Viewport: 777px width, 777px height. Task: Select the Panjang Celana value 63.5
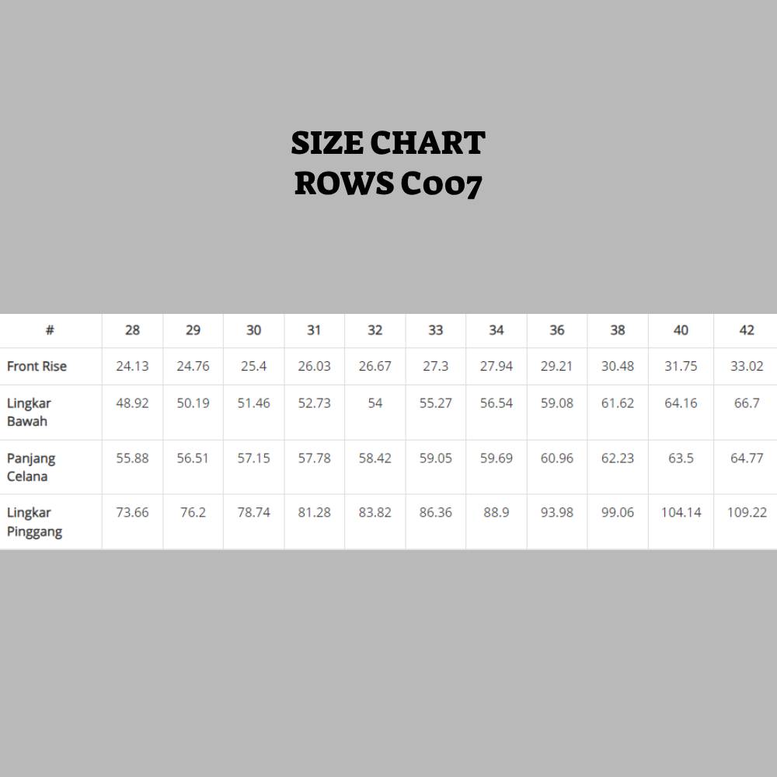pyautogui.click(x=681, y=458)
